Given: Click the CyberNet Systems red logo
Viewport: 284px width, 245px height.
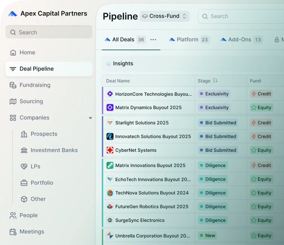Looking at the screenshot, I should (110, 150).
